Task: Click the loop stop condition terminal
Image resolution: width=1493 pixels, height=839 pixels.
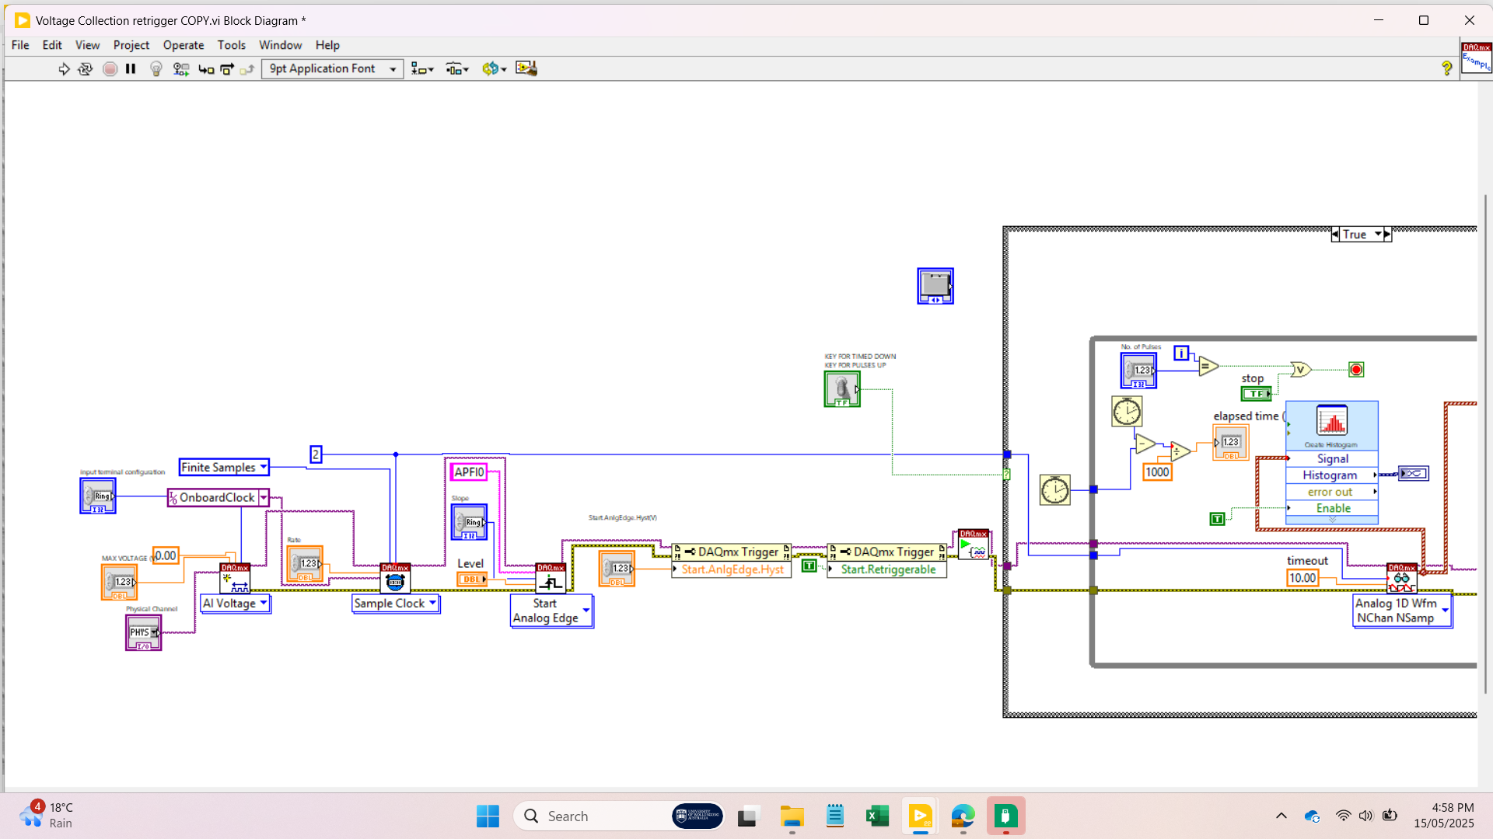Action: pos(1356,370)
